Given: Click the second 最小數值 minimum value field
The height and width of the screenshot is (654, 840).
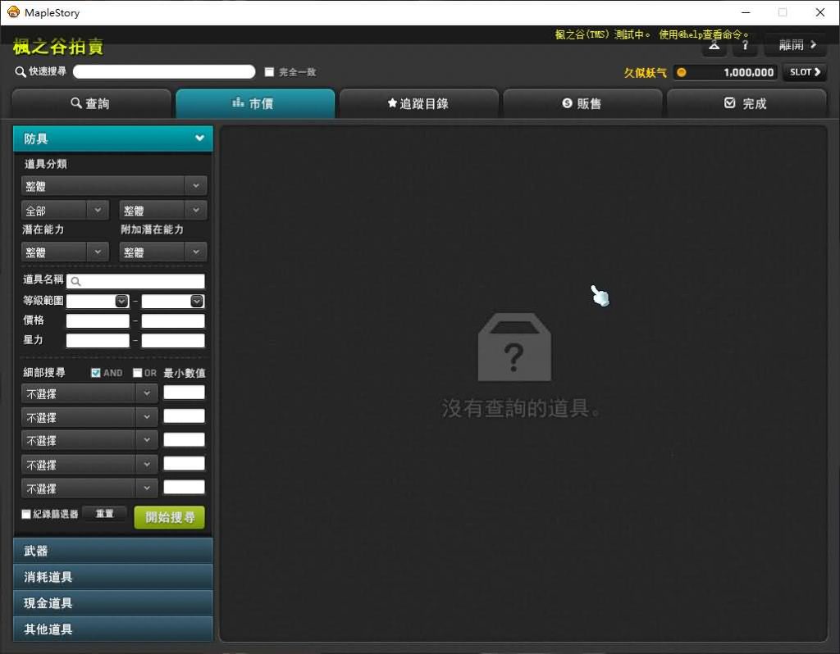Looking at the screenshot, I should click(184, 416).
